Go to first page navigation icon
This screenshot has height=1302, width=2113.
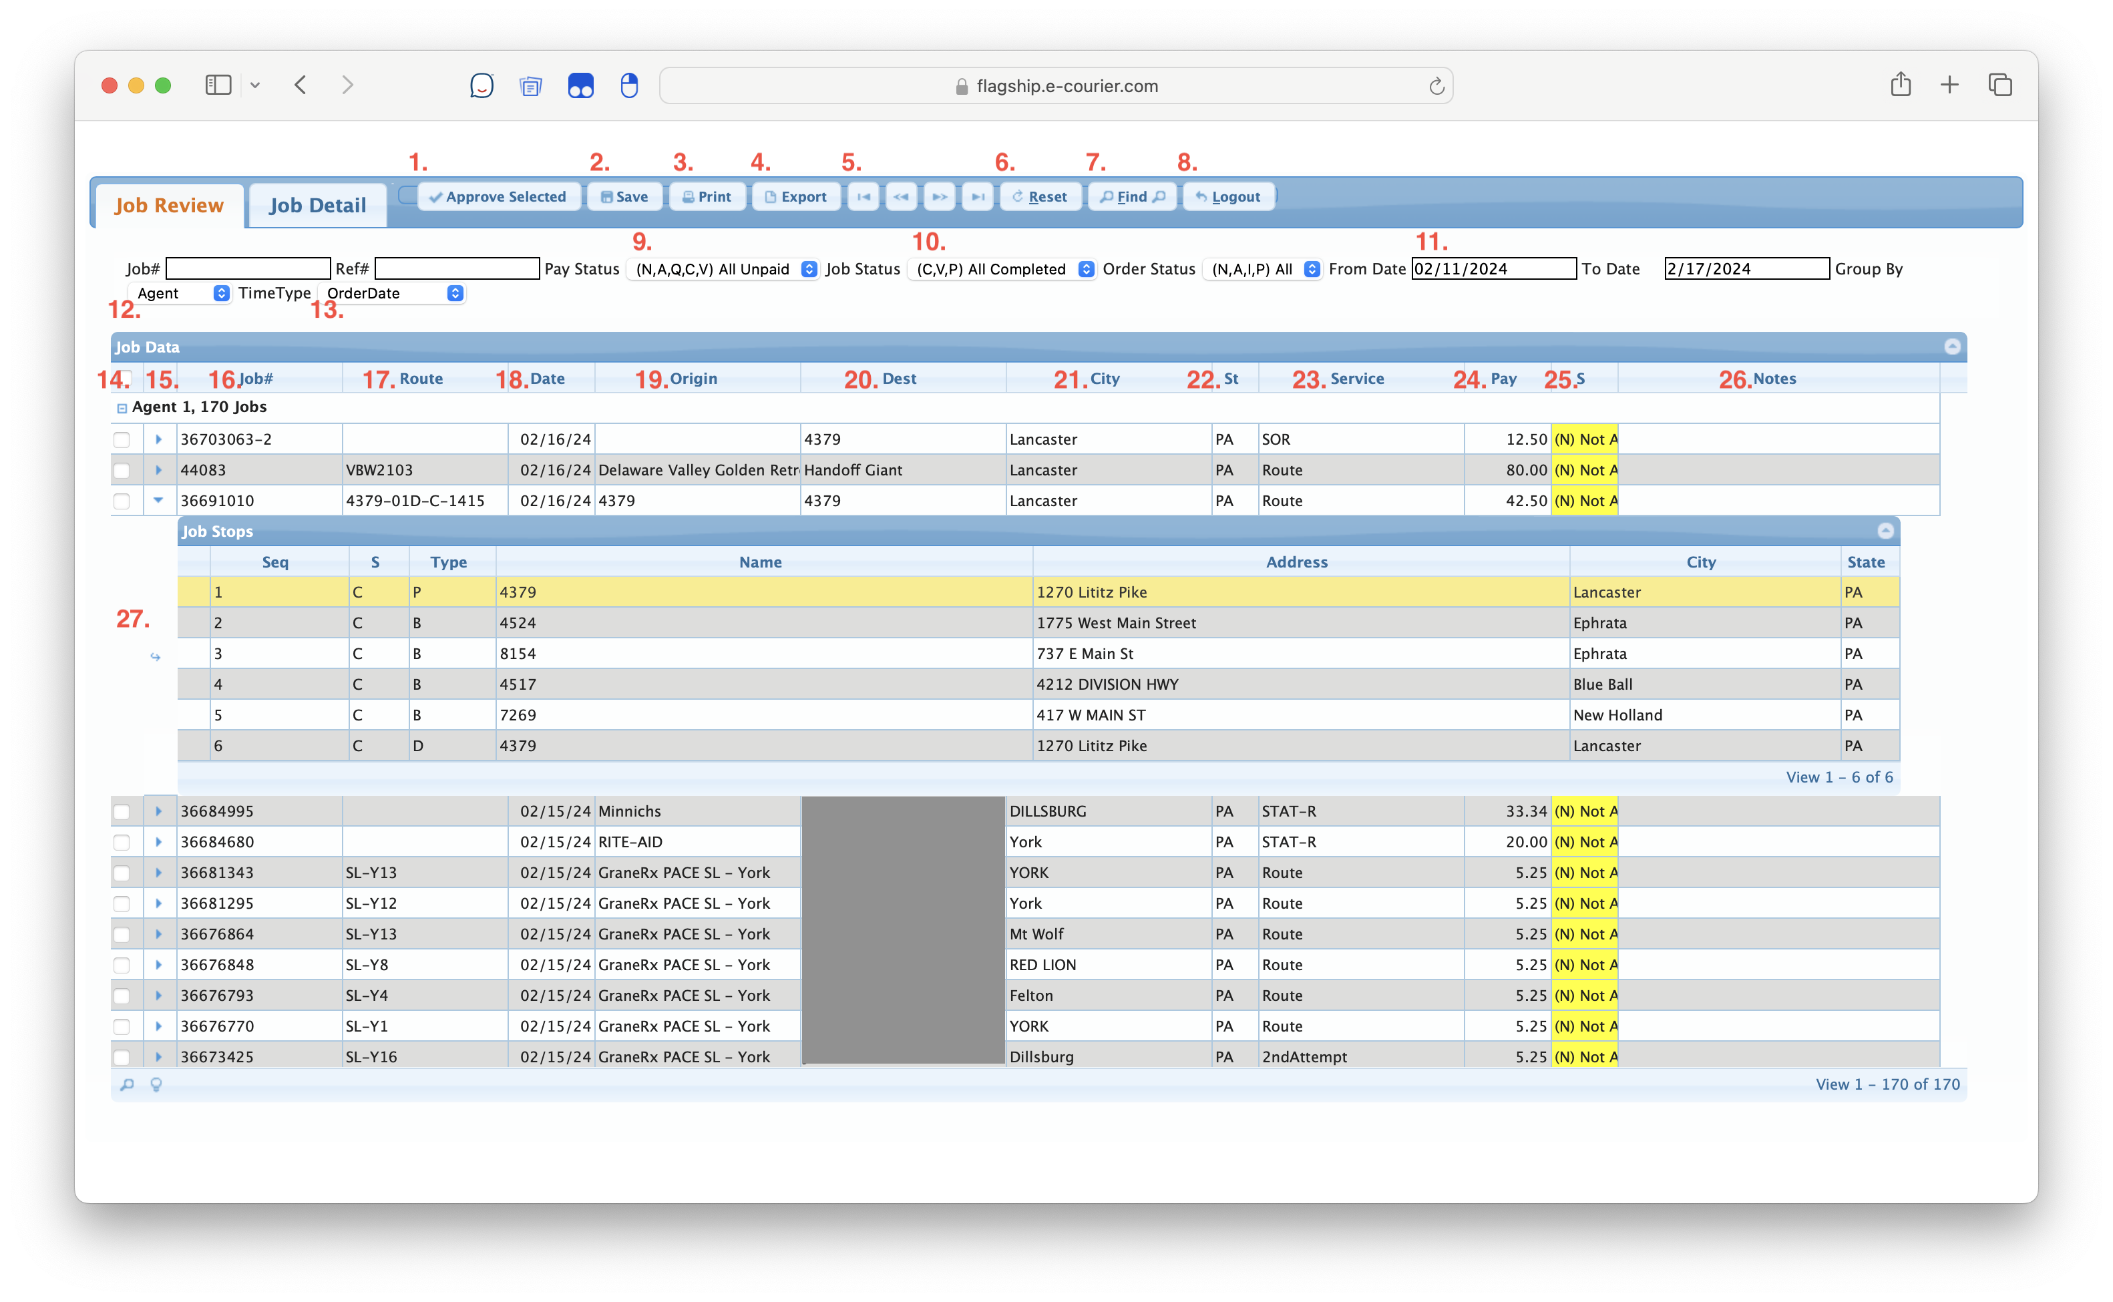[863, 196]
